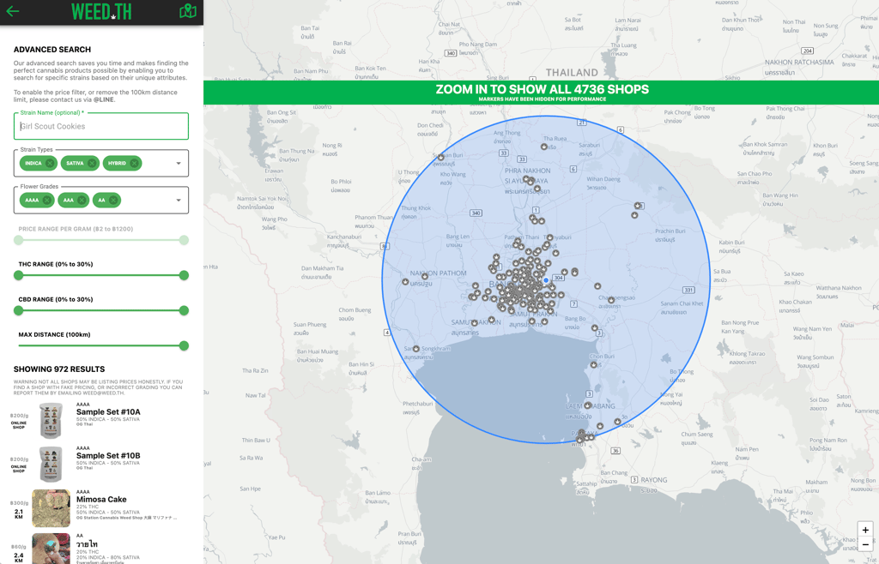
Task: Click the Max Distance slider handle
Action: coord(184,345)
